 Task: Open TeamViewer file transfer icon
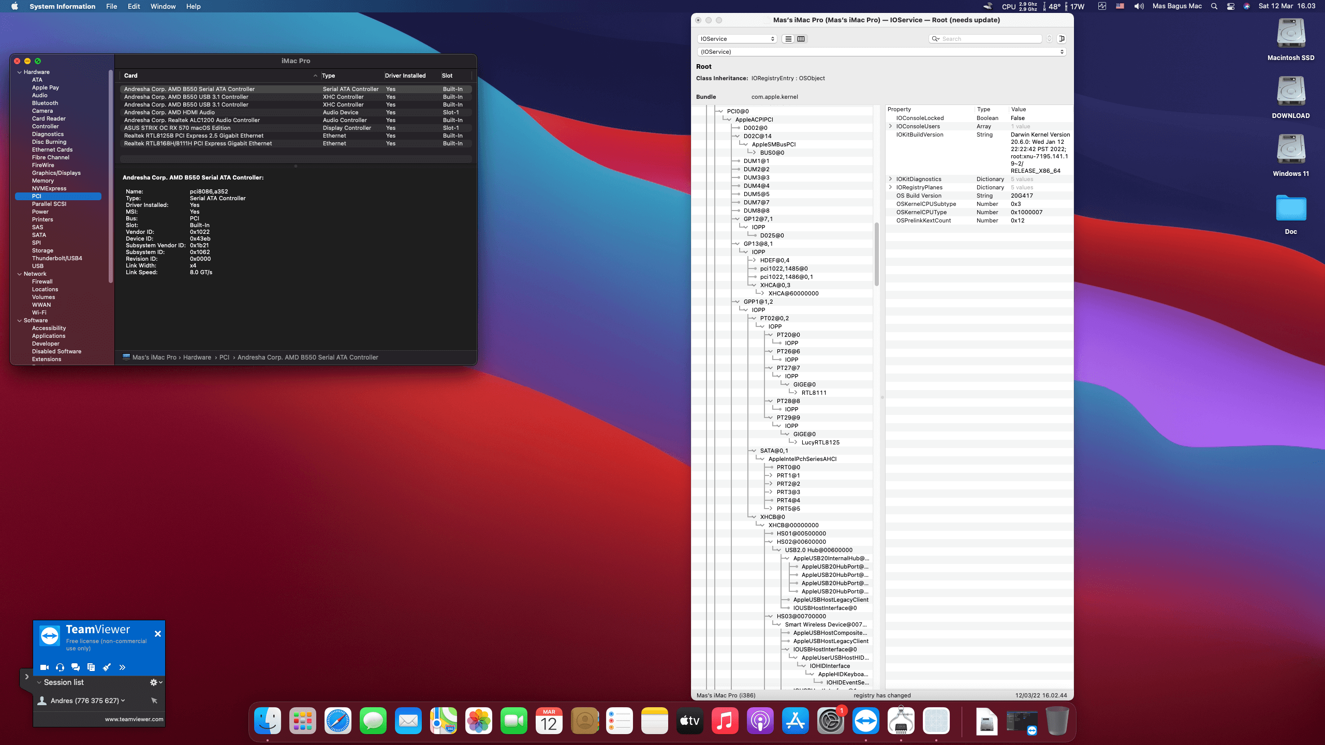point(91,667)
